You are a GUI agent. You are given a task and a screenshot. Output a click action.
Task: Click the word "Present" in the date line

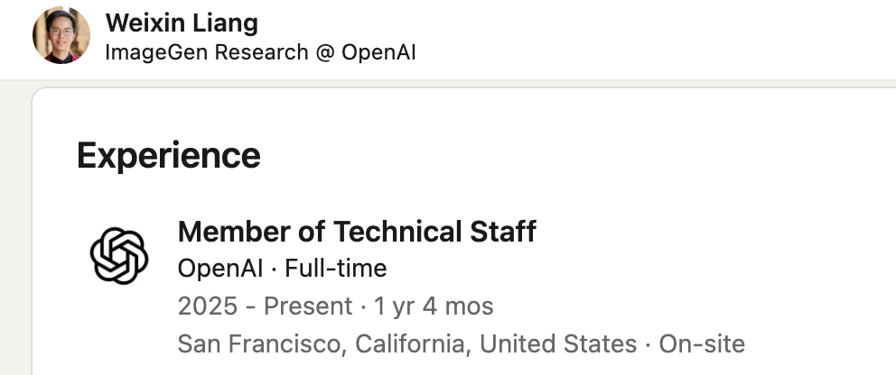coord(308,306)
